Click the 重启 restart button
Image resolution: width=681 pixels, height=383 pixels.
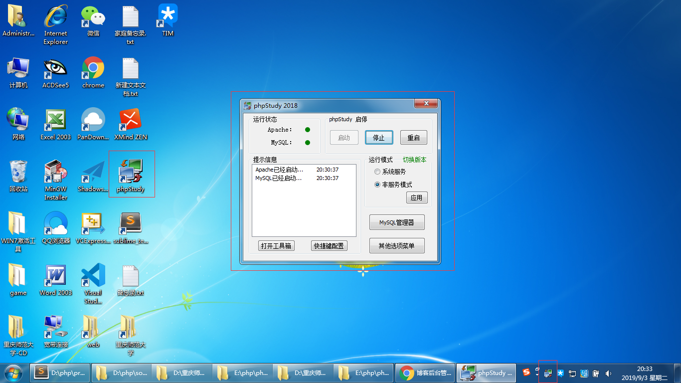tap(414, 138)
